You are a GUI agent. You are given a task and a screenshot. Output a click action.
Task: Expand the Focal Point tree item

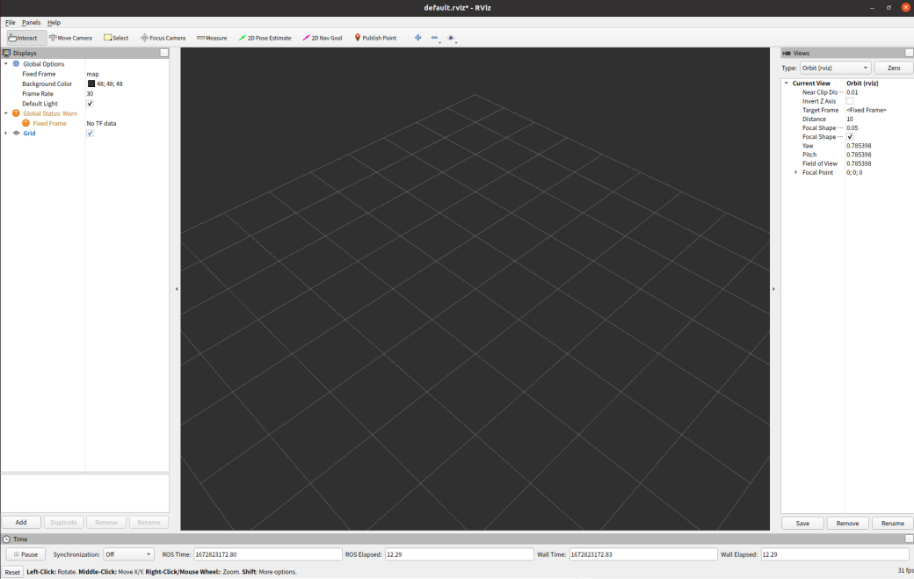(x=796, y=172)
